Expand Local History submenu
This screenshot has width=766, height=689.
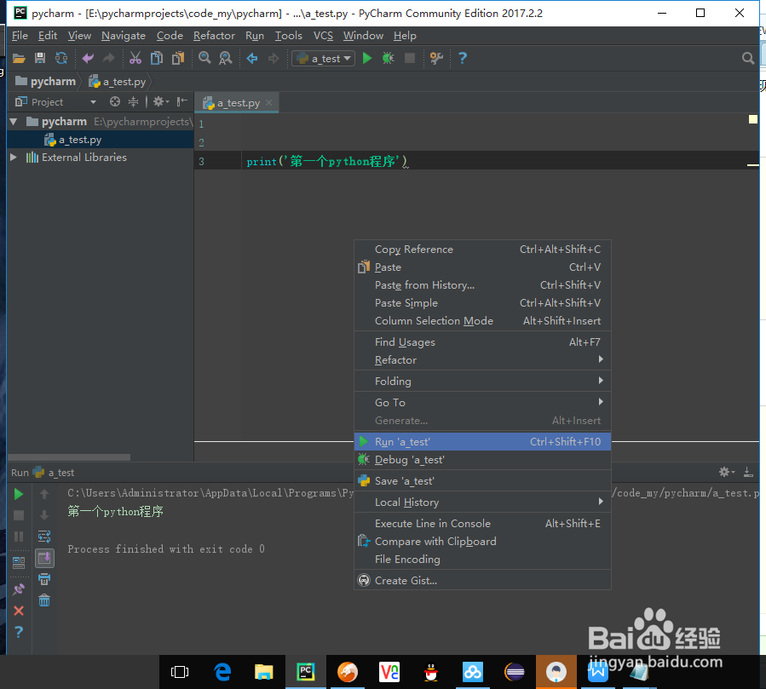coord(482,502)
